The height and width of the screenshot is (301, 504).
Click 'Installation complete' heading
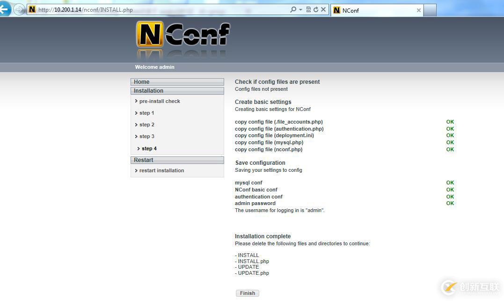coord(263,236)
